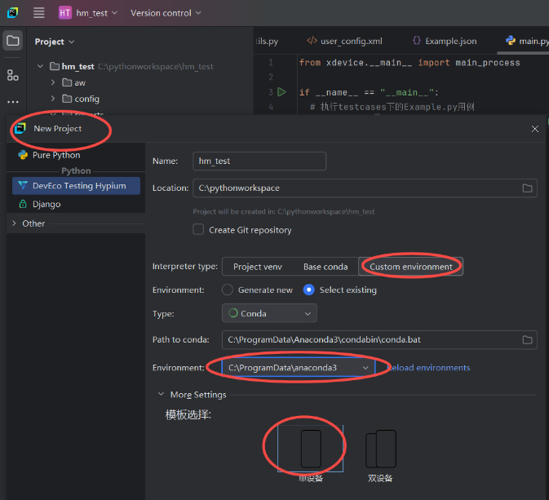Click editor line 1 import statement
This screenshot has width=549, height=500.
coord(410,63)
